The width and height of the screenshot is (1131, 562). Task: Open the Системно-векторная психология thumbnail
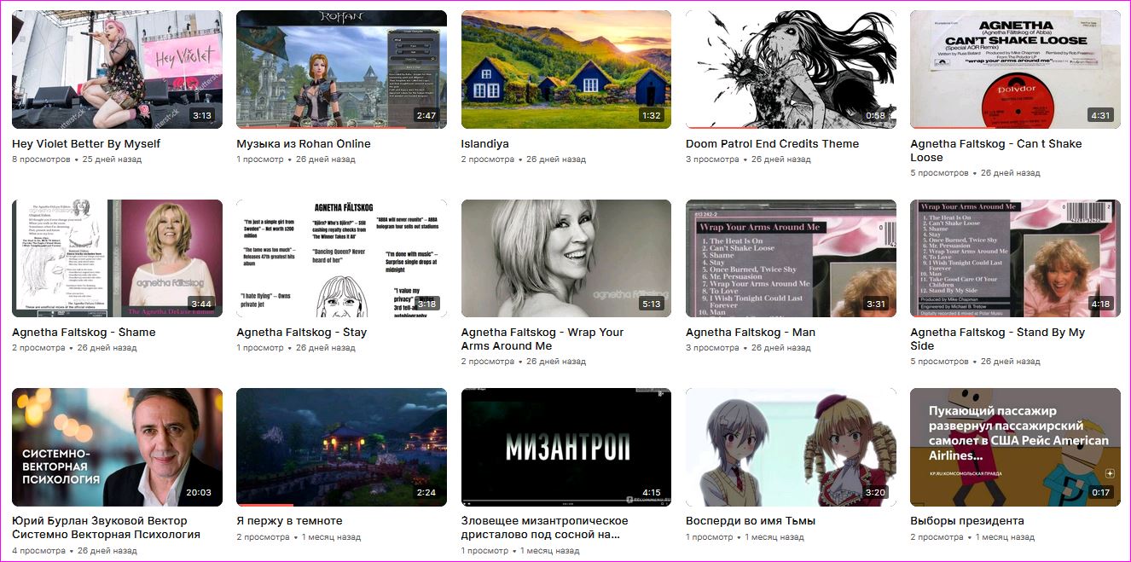117,447
